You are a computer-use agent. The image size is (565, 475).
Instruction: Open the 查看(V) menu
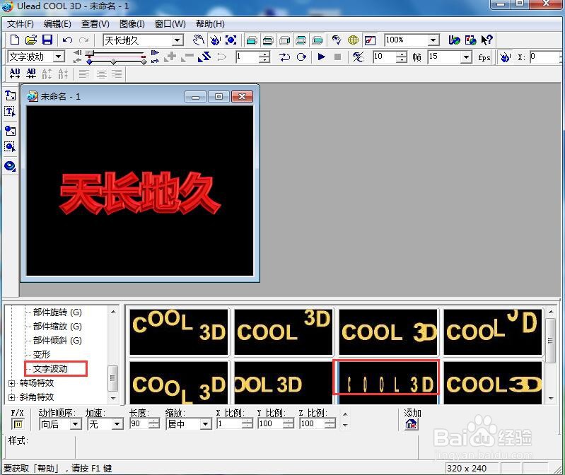[95, 24]
